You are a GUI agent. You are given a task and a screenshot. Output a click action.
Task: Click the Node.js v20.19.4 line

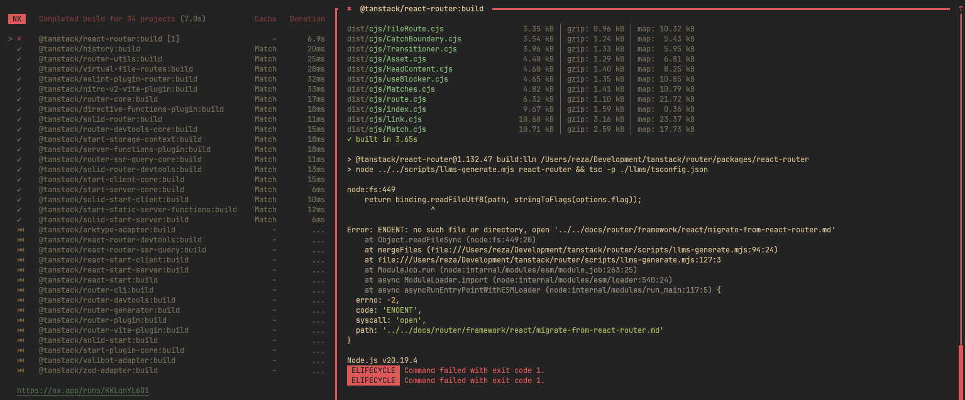point(382,360)
